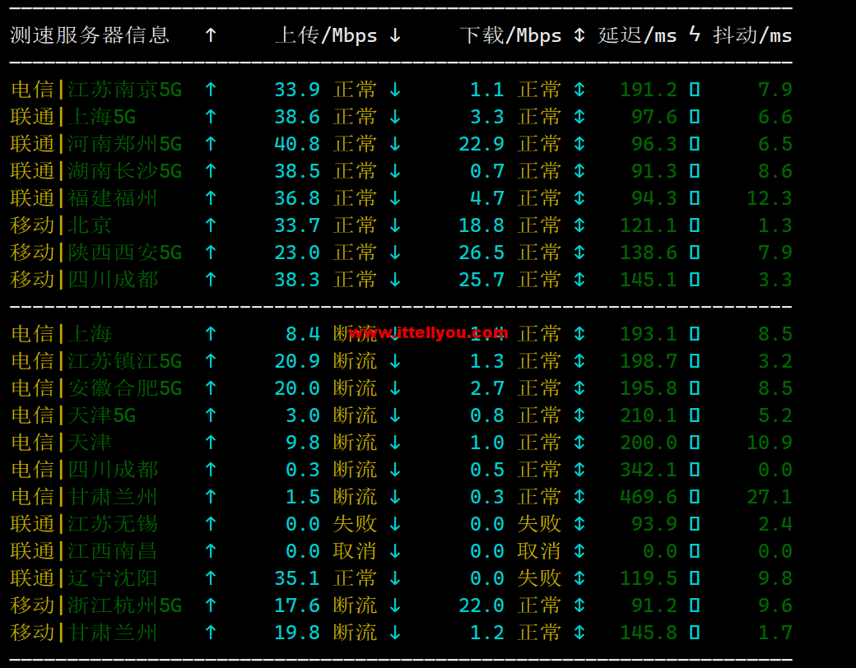This screenshot has width=856, height=668.
Task: Click the latency arrows icon on 辽宁沈阳 row
Action: (579, 578)
